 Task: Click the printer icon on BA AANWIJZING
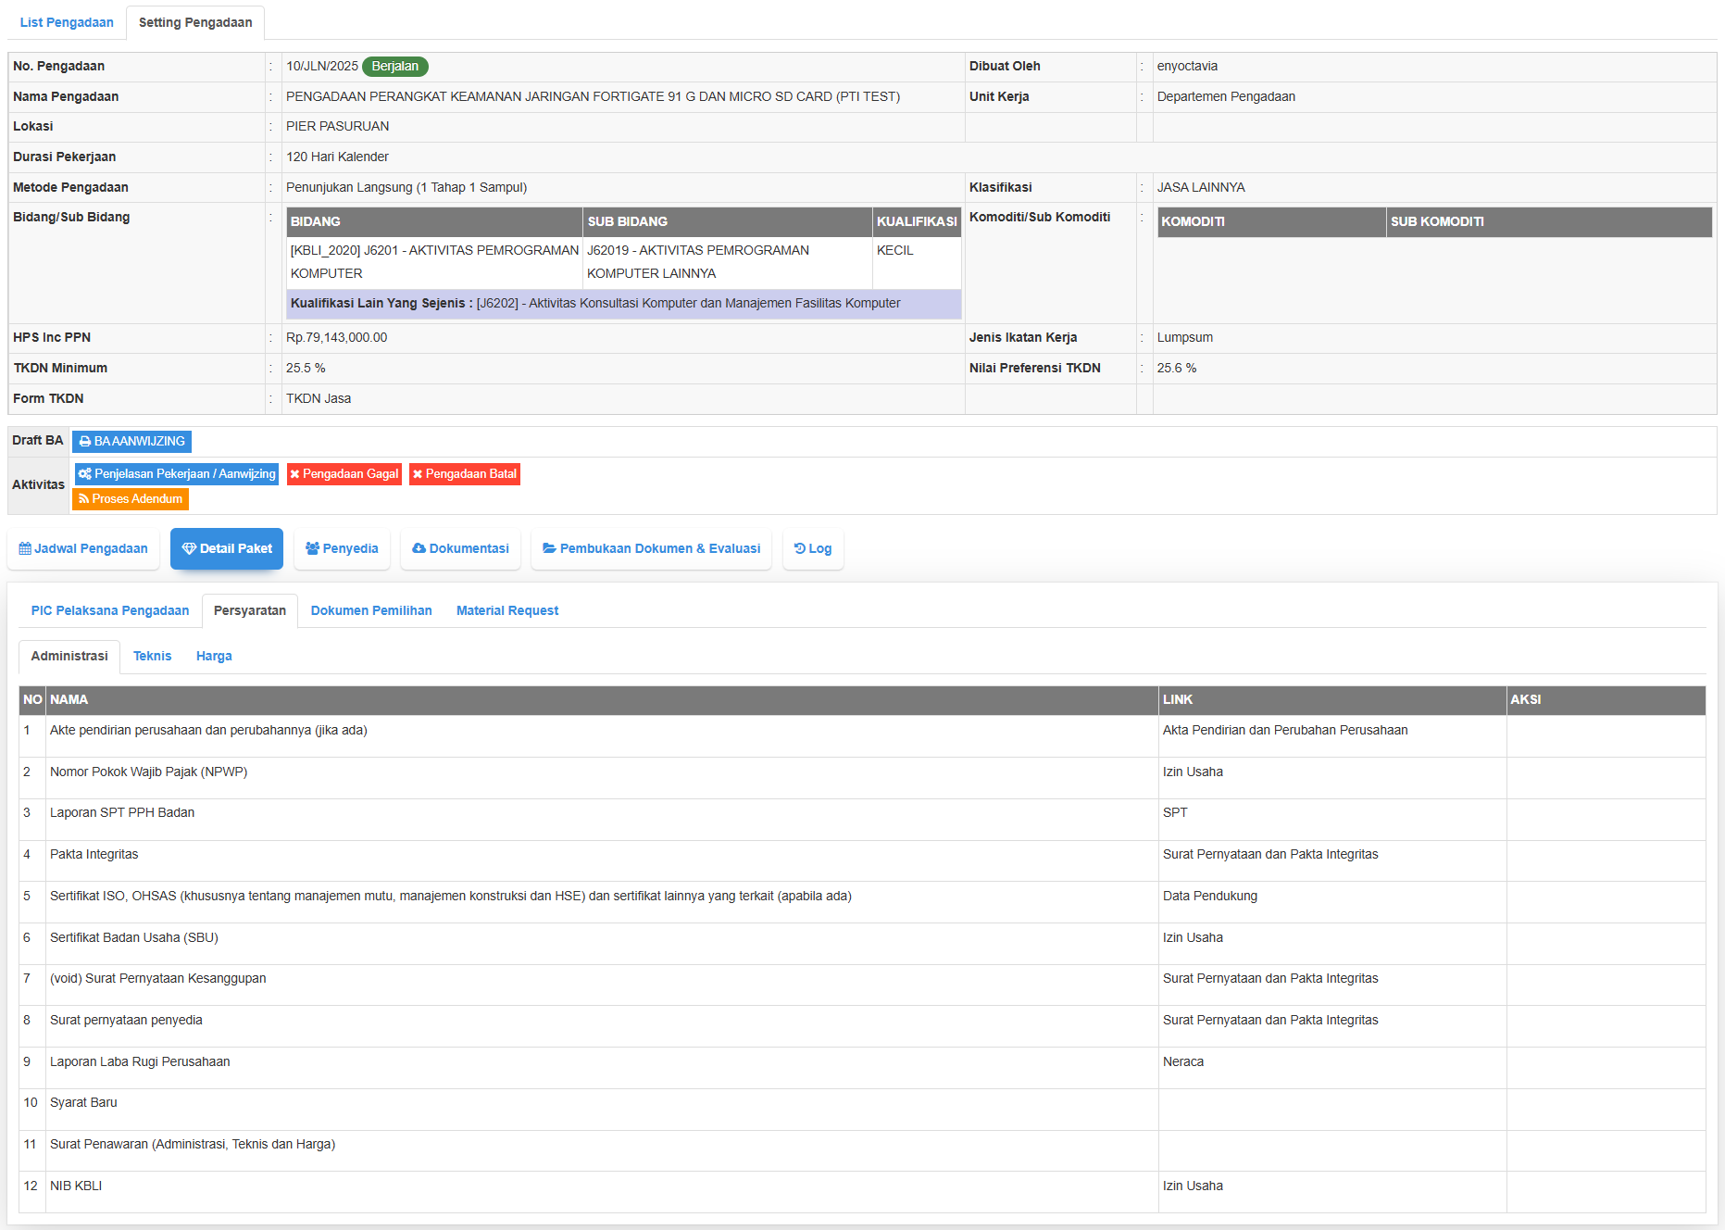click(x=85, y=442)
